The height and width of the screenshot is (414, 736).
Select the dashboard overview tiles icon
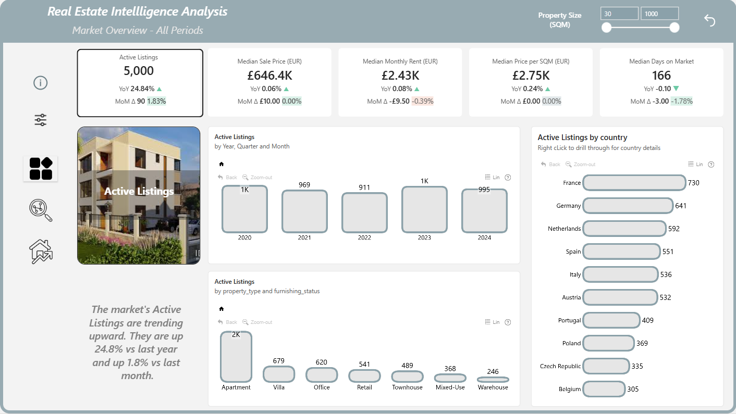pos(41,169)
